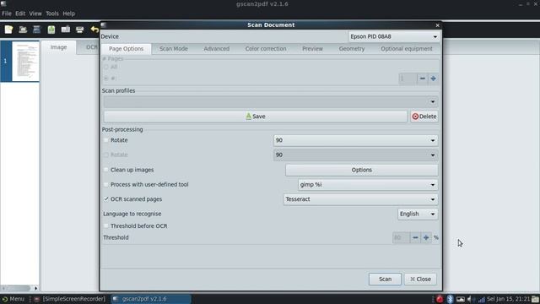Click the Threshold value input field

click(x=402, y=237)
